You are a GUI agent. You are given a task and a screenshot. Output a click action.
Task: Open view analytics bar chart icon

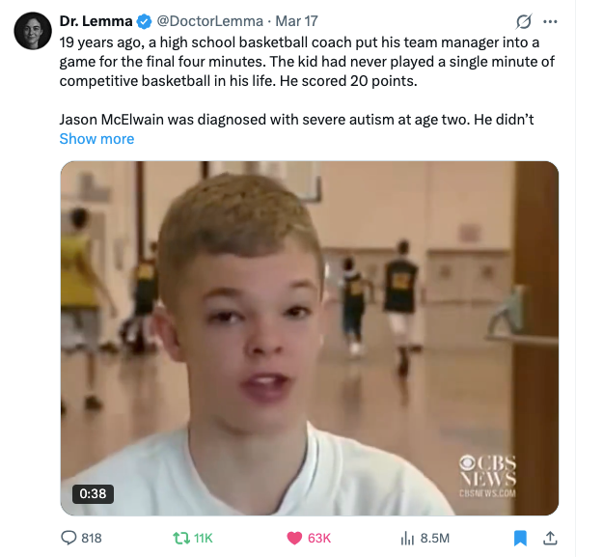pyautogui.click(x=407, y=538)
